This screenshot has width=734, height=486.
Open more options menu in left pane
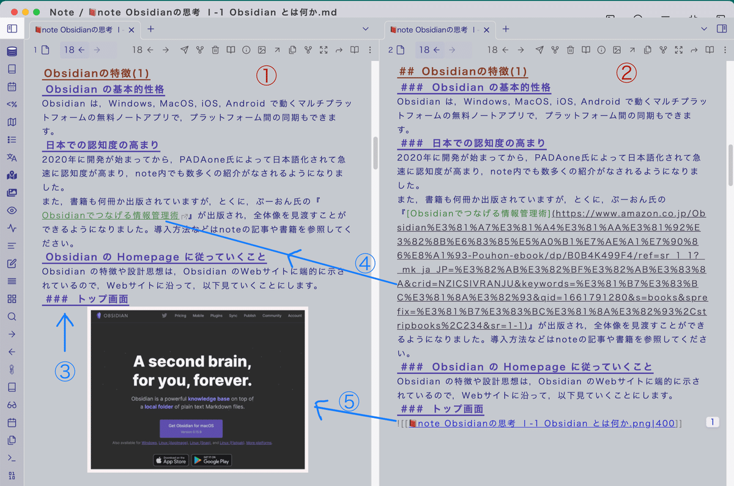(370, 50)
